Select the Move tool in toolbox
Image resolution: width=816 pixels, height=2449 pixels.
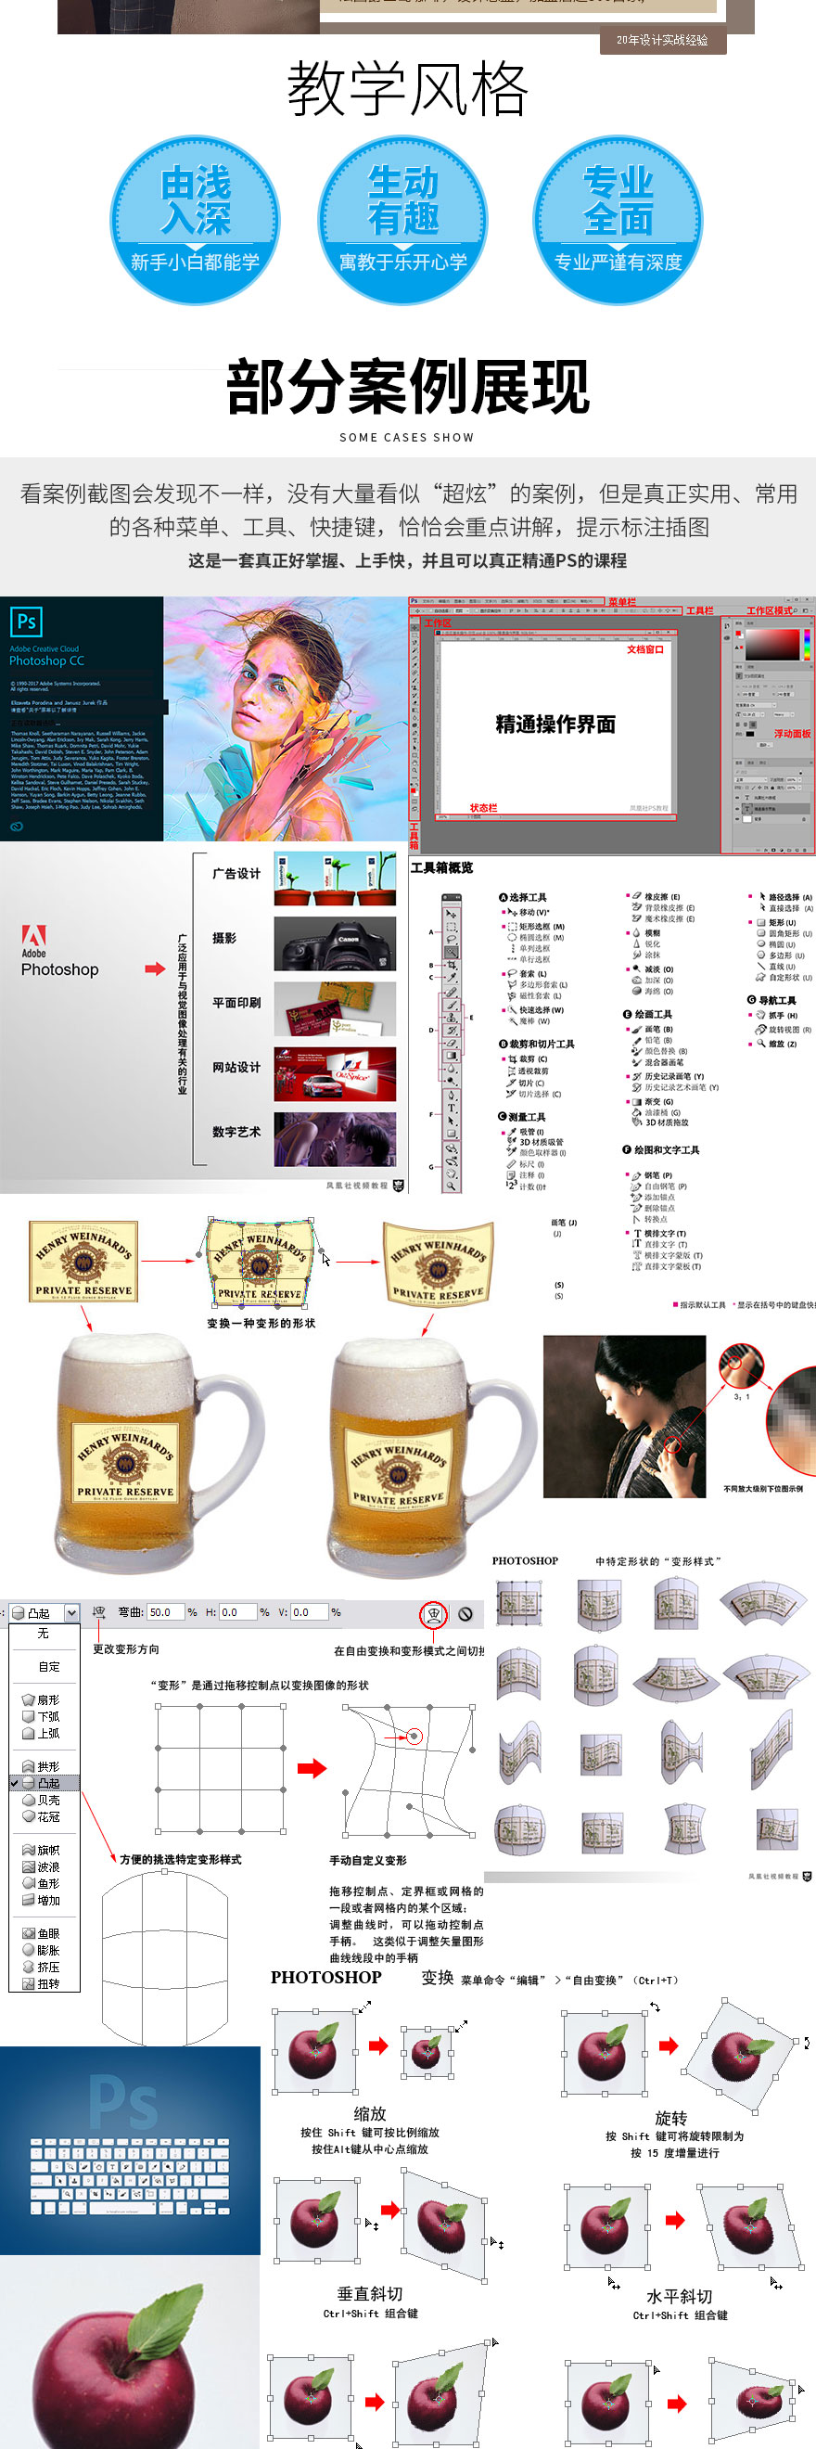(x=452, y=914)
